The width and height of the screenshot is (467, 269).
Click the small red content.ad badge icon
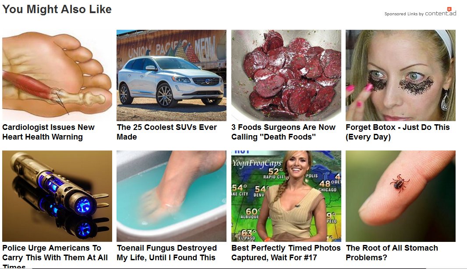pyautogui.click(x=449, y=9)
